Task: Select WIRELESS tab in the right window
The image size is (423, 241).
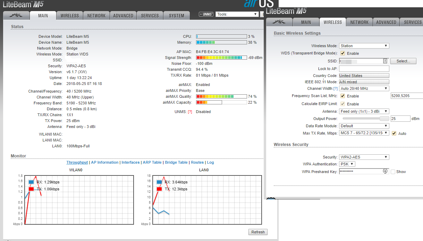Action: (333, 22)
